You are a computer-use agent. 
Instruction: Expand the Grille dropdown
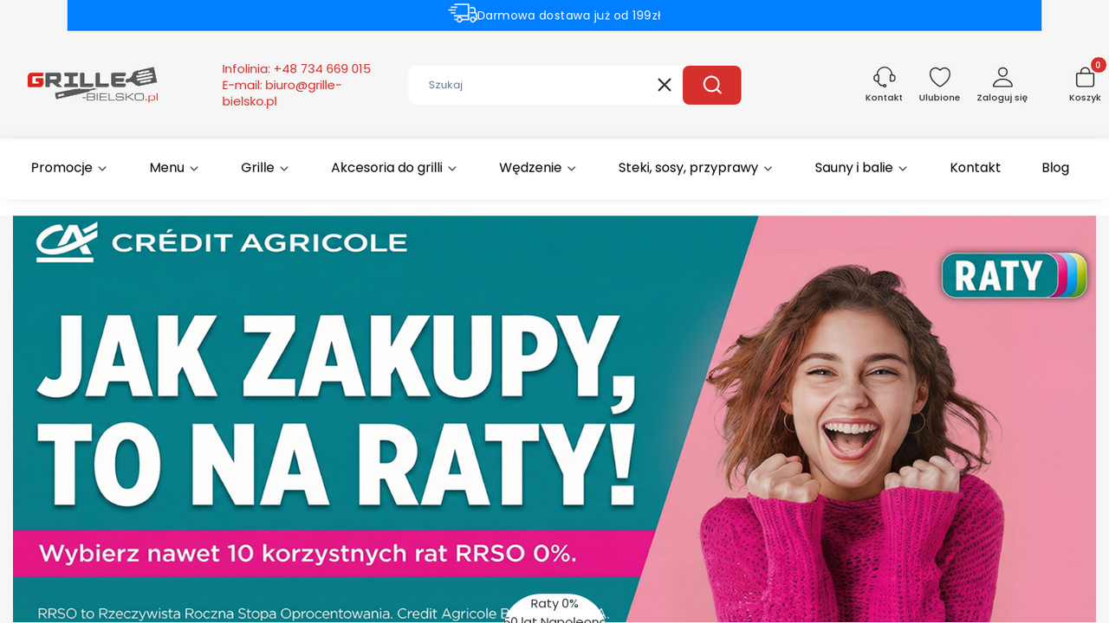tap(265, 168)
